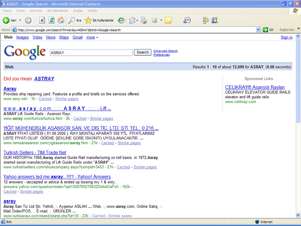Click the yellow note Discuss icon
301x226 pixels.
[x=168, y=20]
